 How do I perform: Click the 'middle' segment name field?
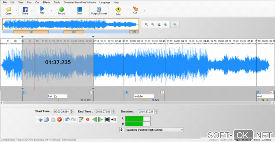click(x=144, y=96)
